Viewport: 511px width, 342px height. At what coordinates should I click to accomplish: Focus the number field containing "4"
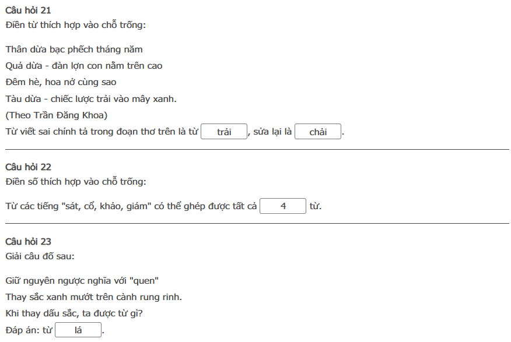(283, 206)
